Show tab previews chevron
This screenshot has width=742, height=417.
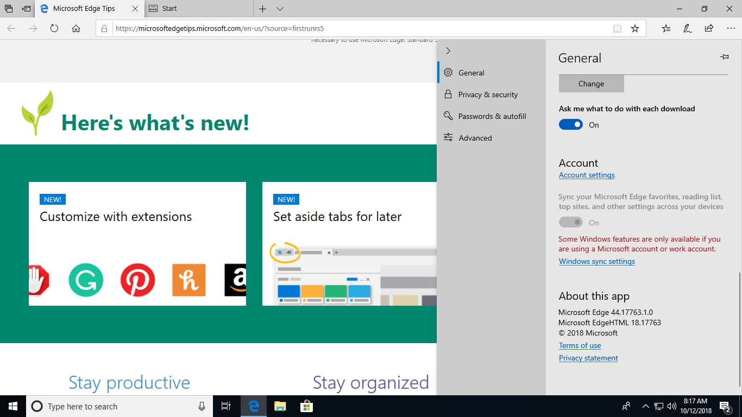(280, 9)
